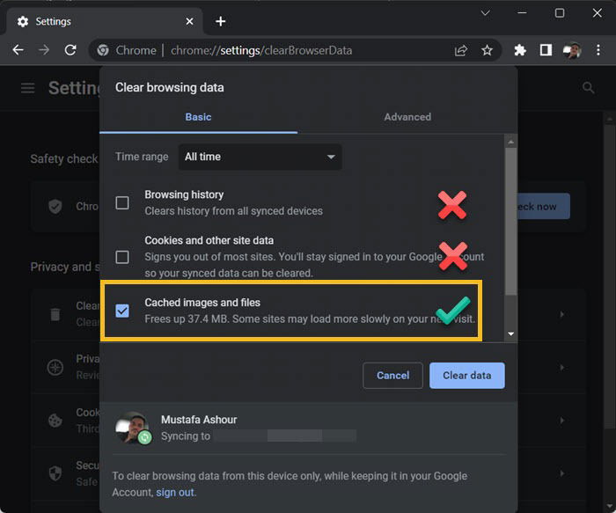
Task: Open a new tab with plus button
Action: pos(221,21)
